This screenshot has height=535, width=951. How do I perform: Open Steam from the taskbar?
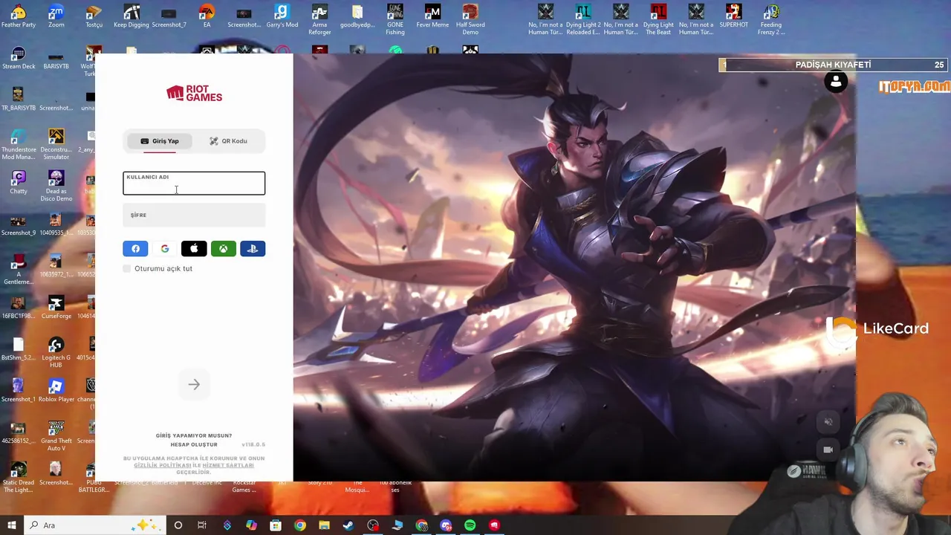[x=348, y=525]
